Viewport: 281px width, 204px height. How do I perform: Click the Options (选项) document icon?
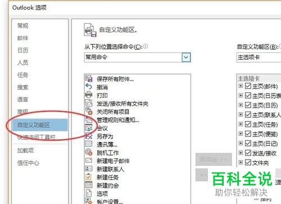point(89,193)
